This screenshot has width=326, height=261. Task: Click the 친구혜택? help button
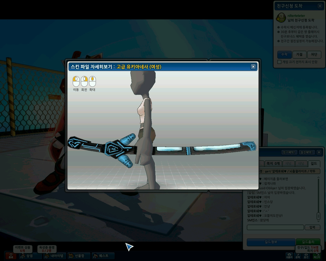pos(289,152)
